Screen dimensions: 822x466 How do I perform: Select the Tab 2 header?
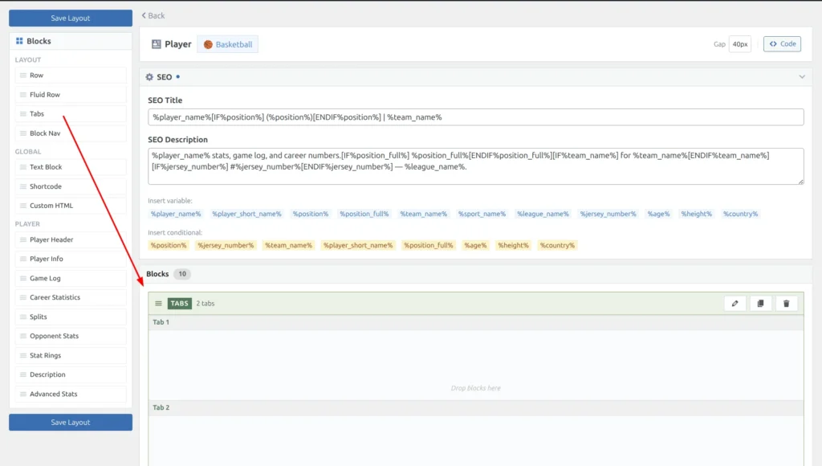(475, 407)
